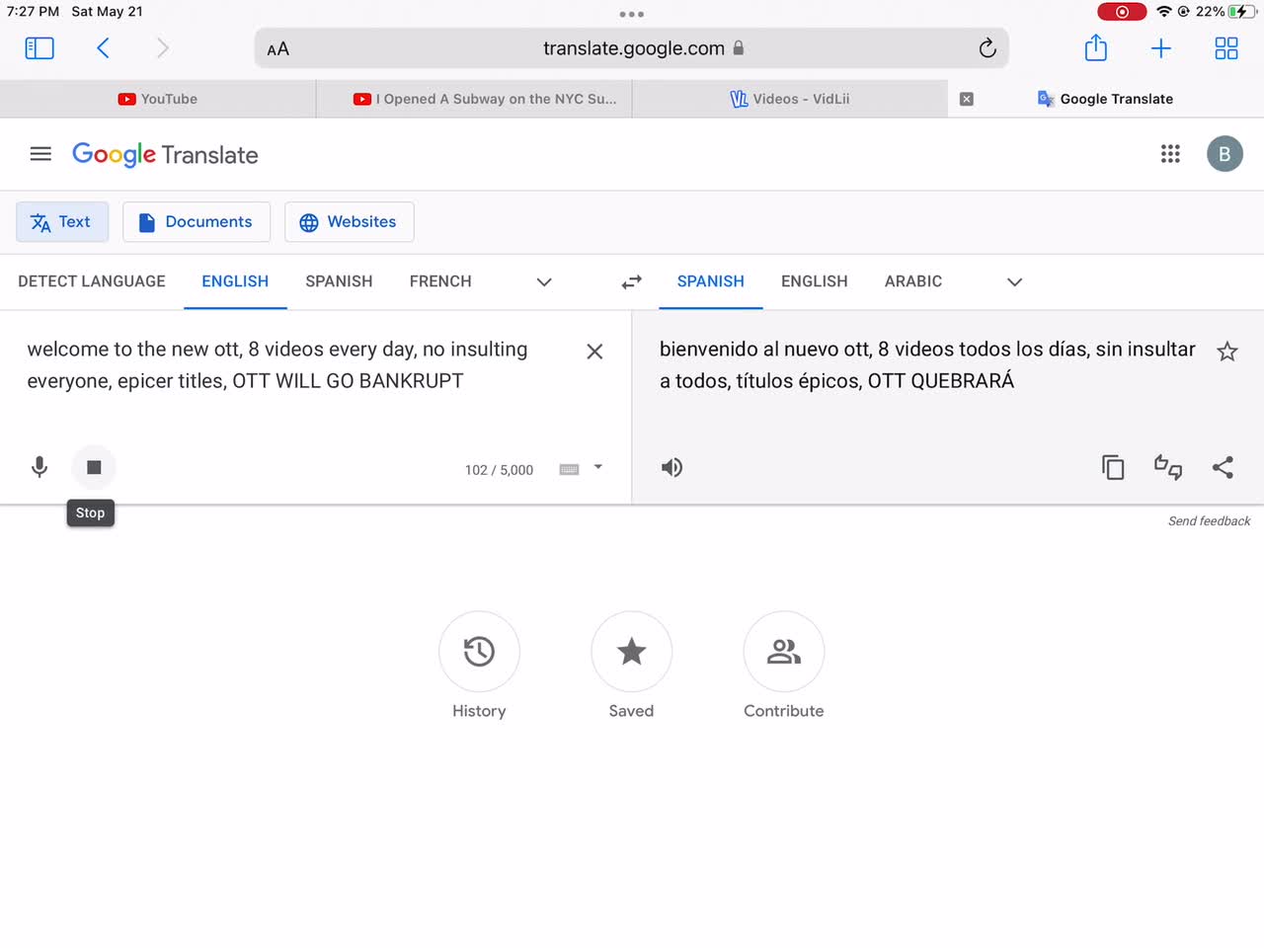Switch to Documents translation mode
Image resolution: width=1264 pixels, height=948 pixels.
coord(197,222)
